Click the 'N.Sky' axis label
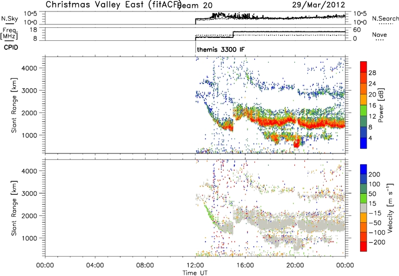Viewport: 399px width, 276px height. click(x=9, y=19)
